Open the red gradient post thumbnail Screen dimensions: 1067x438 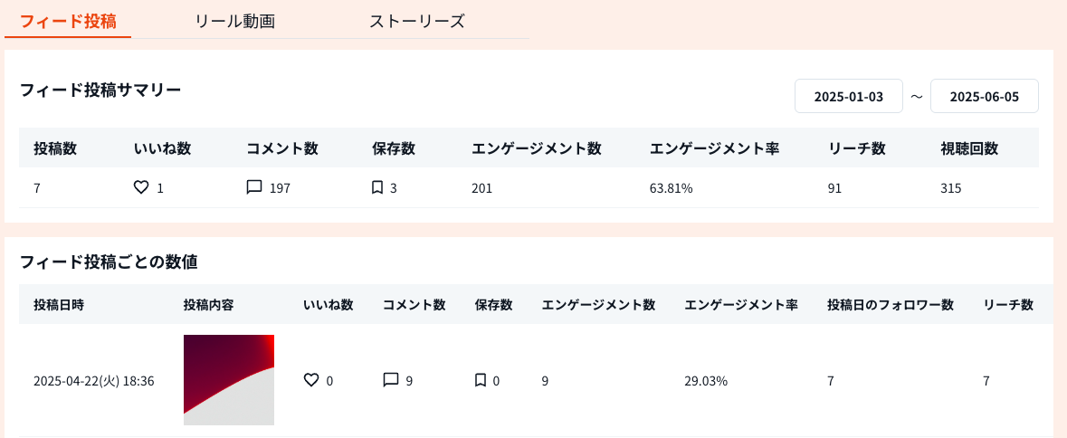[x=229, y=380]
